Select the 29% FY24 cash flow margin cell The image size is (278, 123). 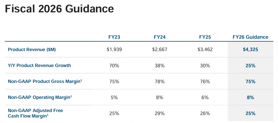pyautogui.click(x=160, y=113)
